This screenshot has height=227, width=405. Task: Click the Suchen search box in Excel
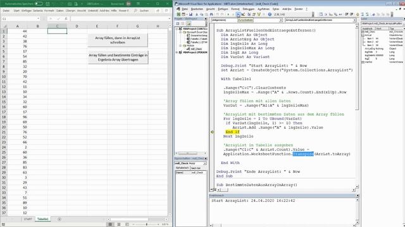click(144, 11)
